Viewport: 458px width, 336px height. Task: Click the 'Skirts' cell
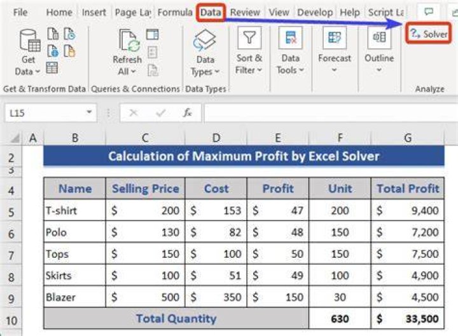pyautogui.click(x=75, y=275)
